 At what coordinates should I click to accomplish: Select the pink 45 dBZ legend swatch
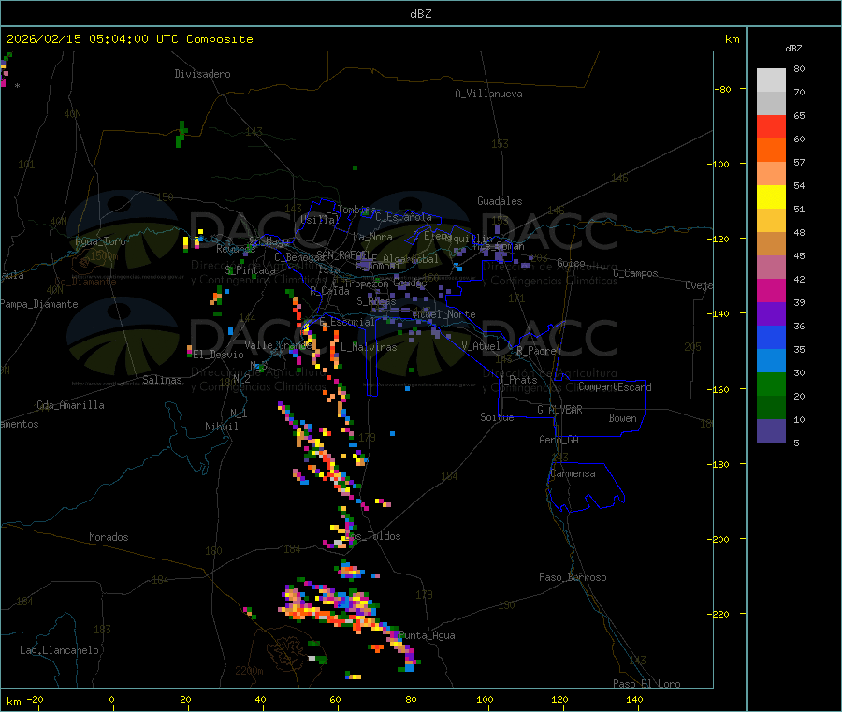coord(771,267)
